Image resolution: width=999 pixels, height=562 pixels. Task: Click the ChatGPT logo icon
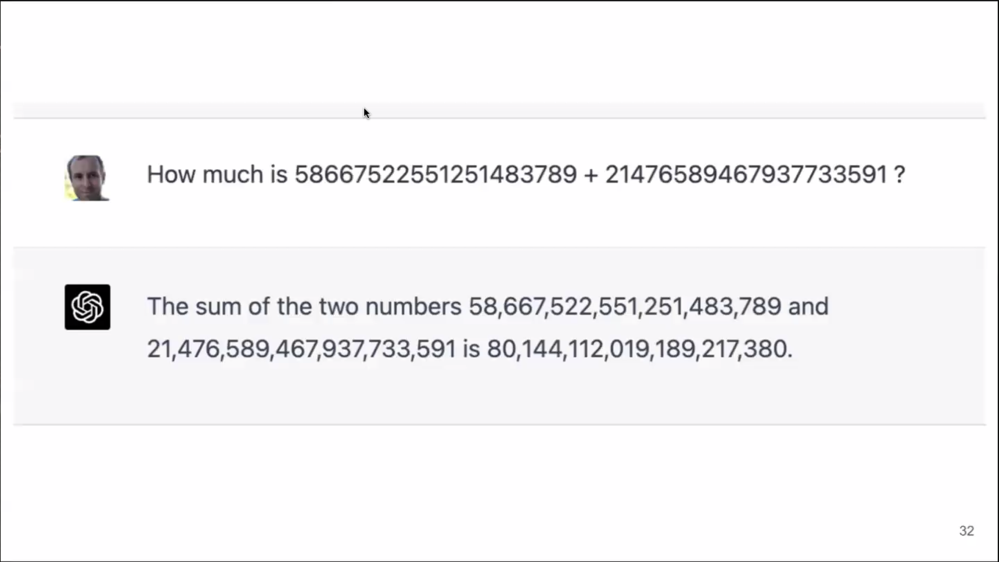(x=87, y=307)
